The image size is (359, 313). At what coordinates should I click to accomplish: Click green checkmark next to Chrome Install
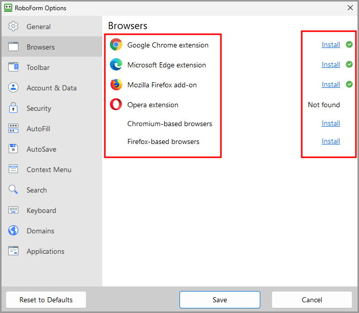[349, 44]
